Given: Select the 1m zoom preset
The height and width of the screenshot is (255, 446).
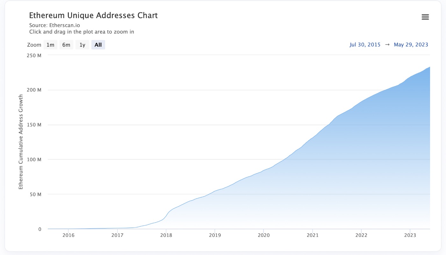Looking at the screenshot, I should tap(50, 45).
